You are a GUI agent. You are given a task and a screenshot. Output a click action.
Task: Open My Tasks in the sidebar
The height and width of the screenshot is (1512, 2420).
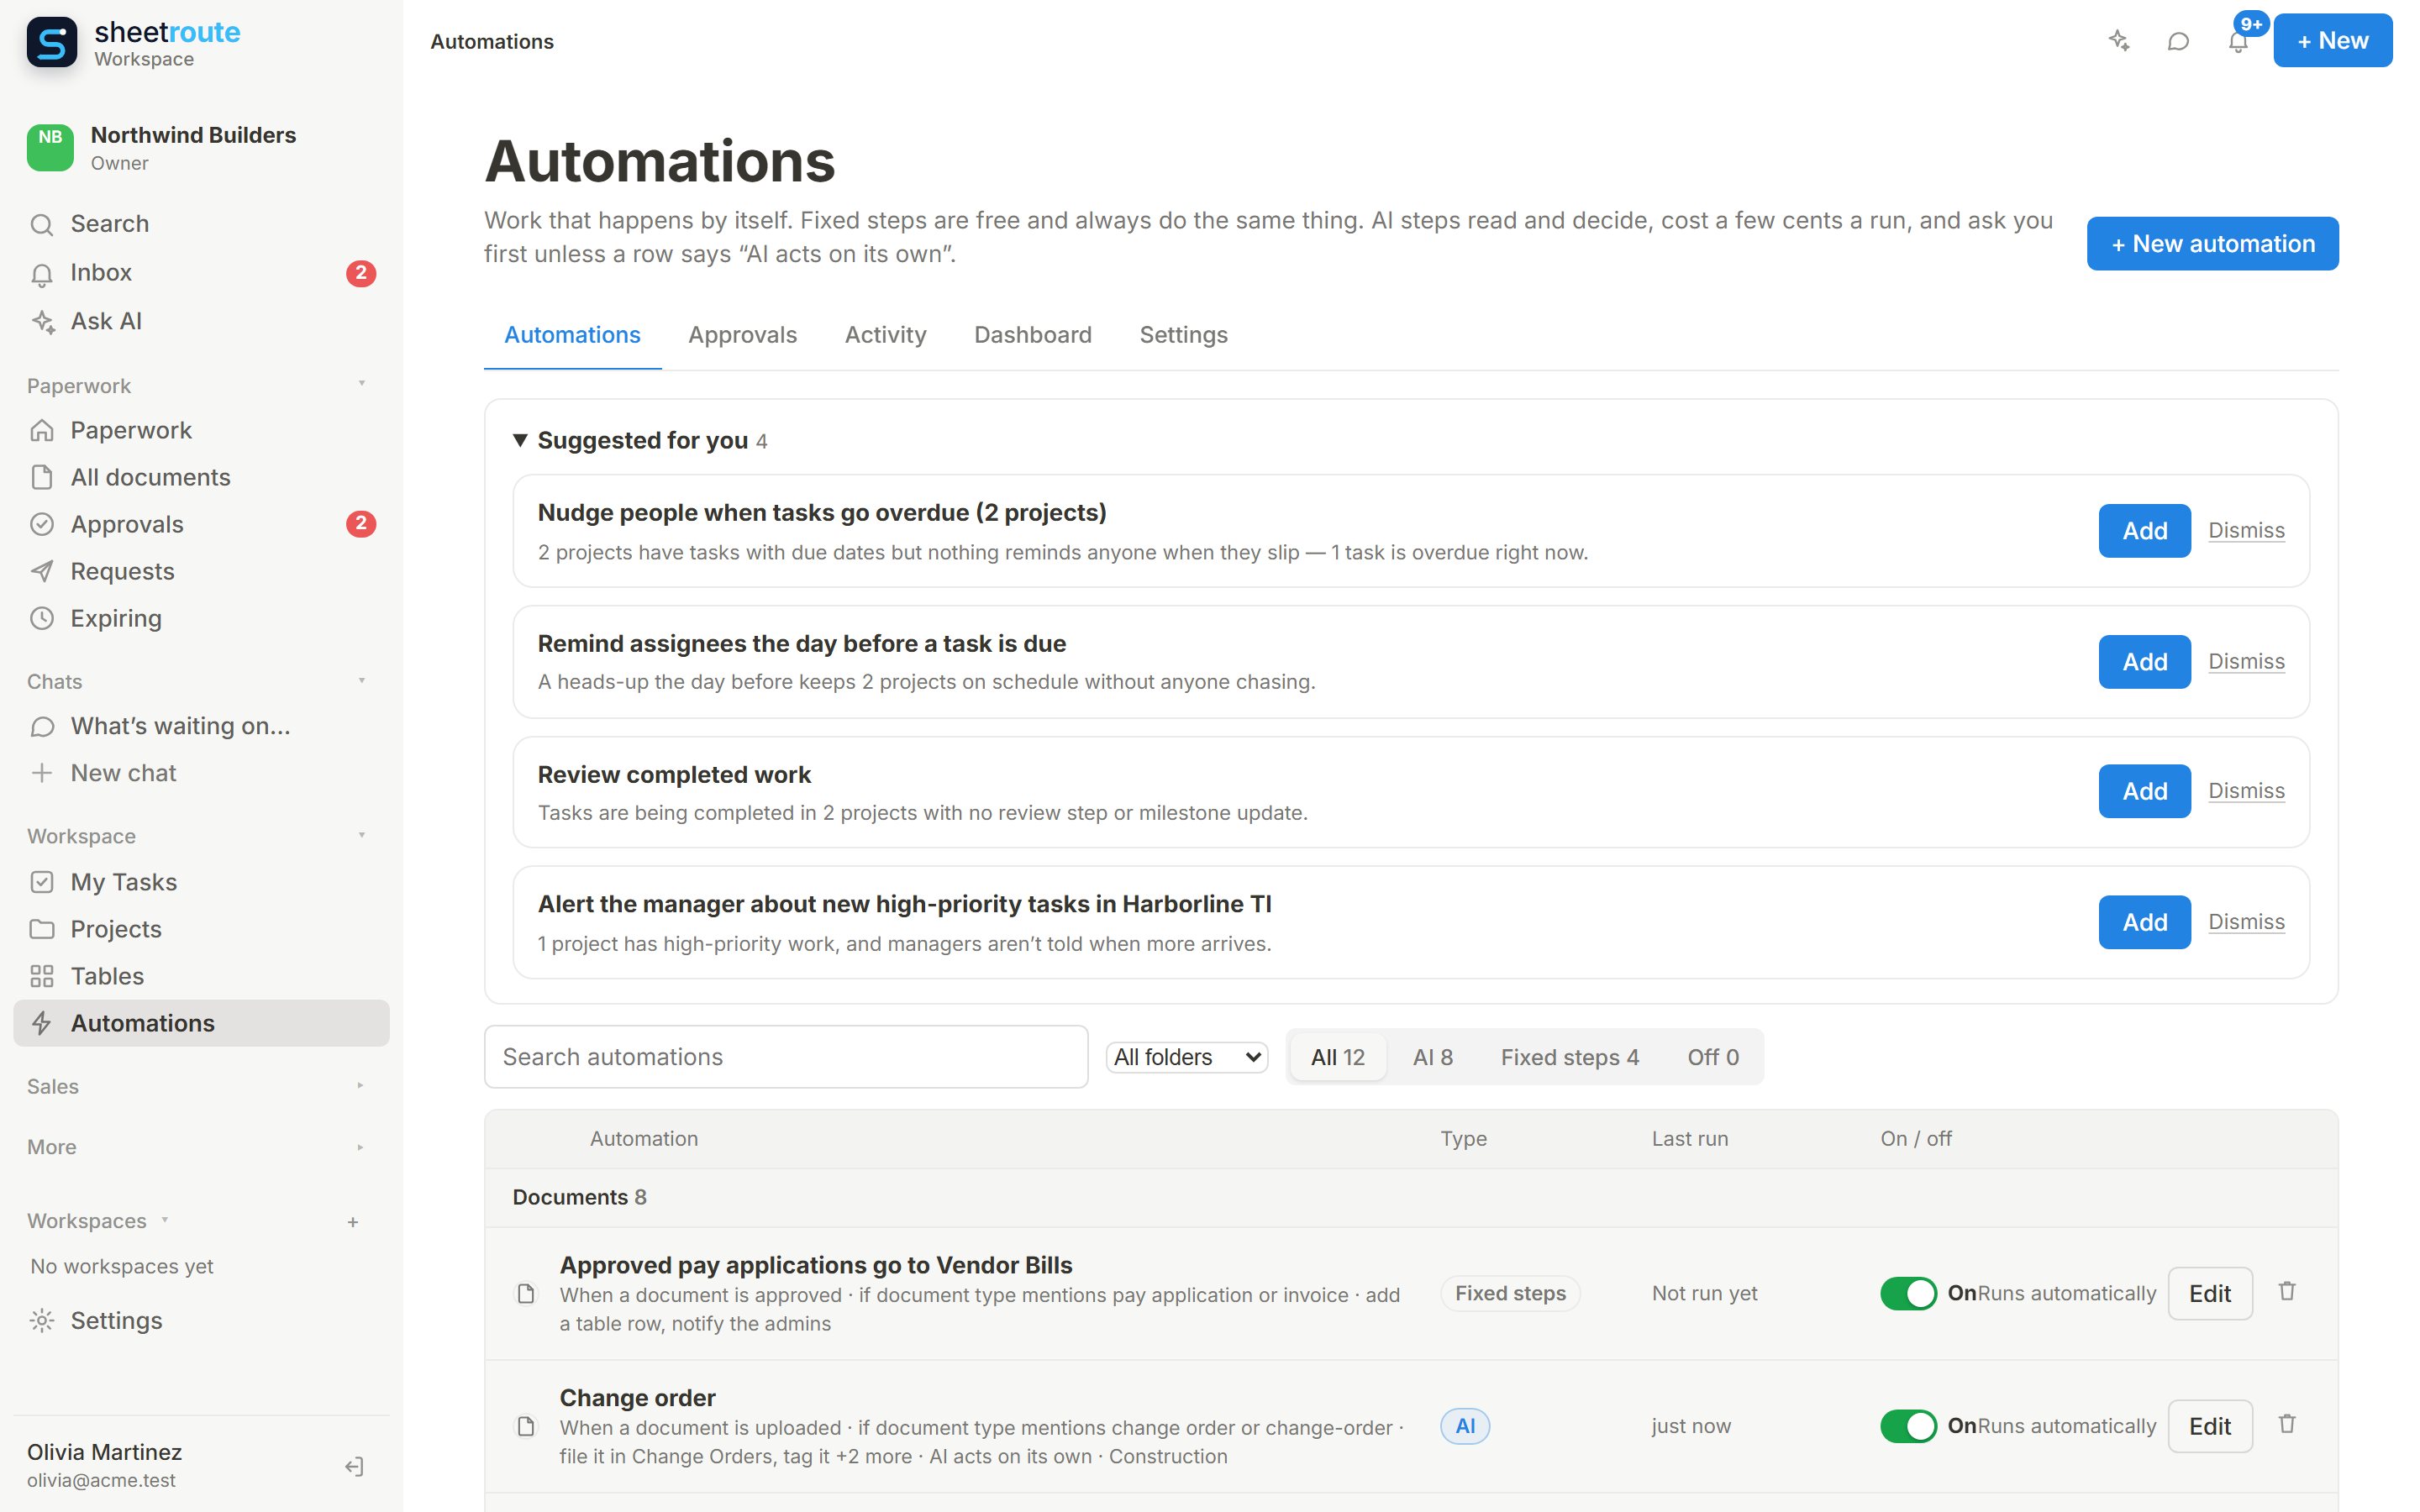click(x=201, y=882)
